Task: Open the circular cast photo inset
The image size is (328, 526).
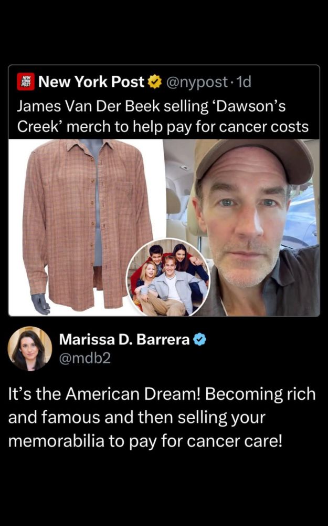Action: pos(168,277)
